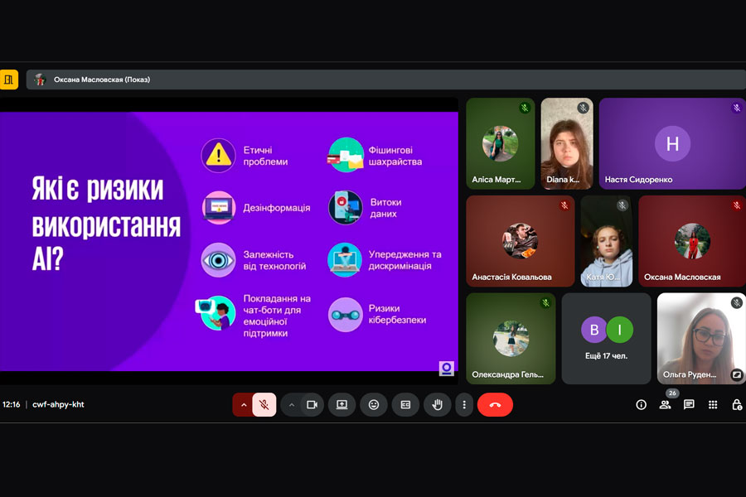Select Ольга Руден... video tile

pos(701,339)
